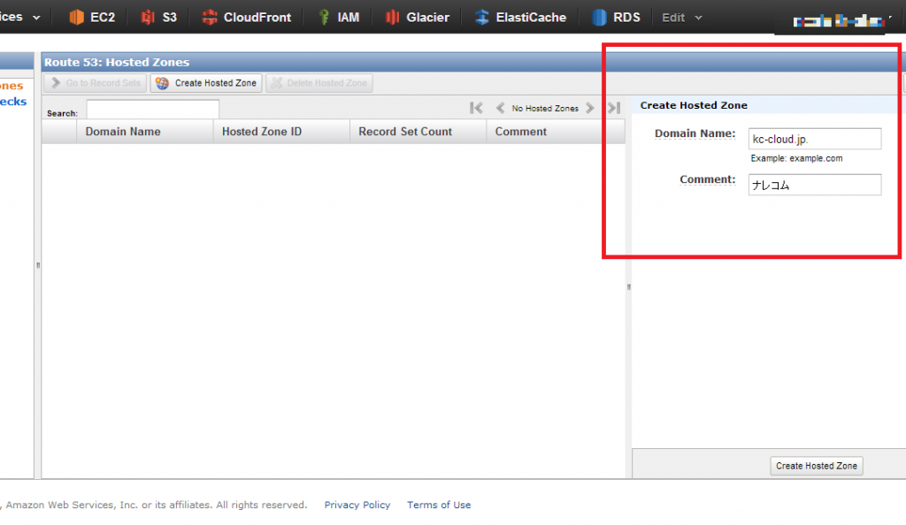
Task: Click the Comment input field
Action: [x=815, y=186]
